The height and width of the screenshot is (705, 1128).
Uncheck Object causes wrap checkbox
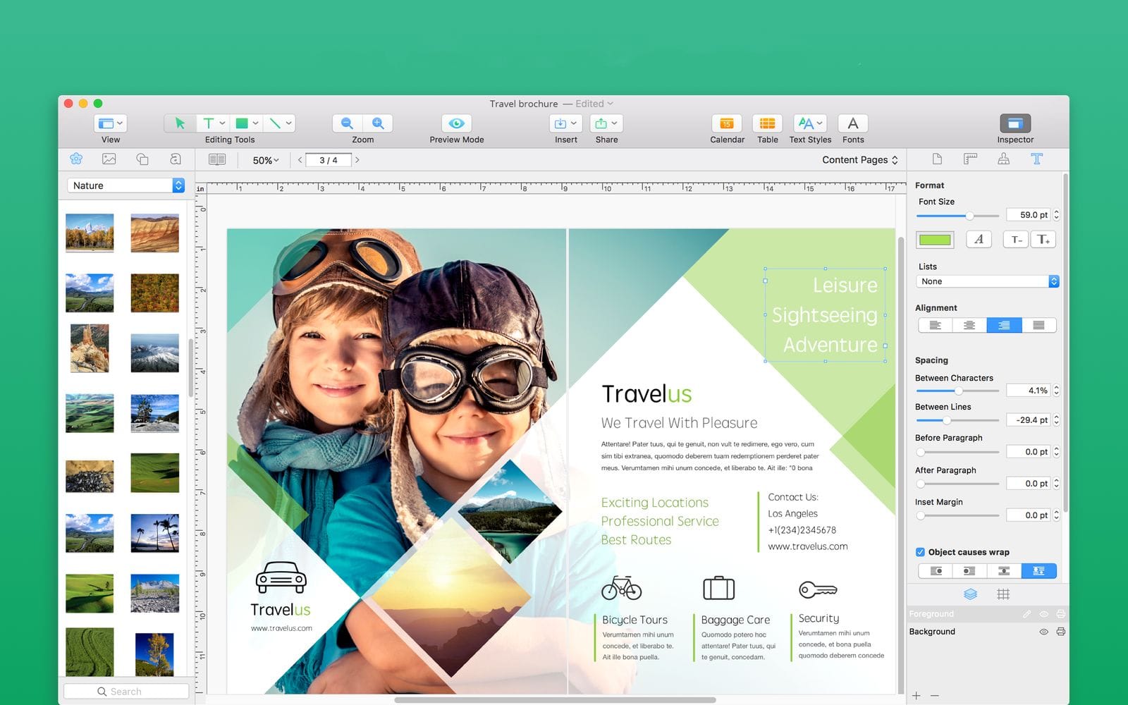(920, 552)
